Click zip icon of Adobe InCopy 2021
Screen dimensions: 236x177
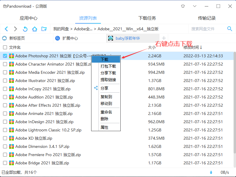point(12,89)
